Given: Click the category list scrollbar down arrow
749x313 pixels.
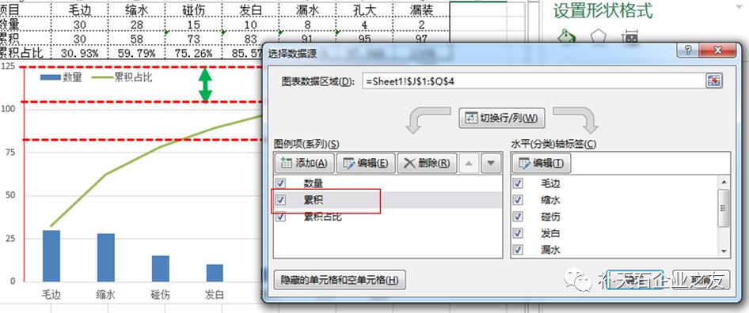Looking at the screenshot, I should coord(724,251).
